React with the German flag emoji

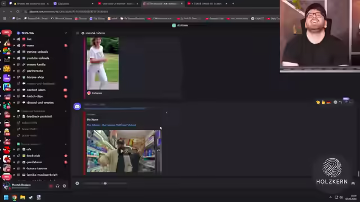(x=328, y=102)
